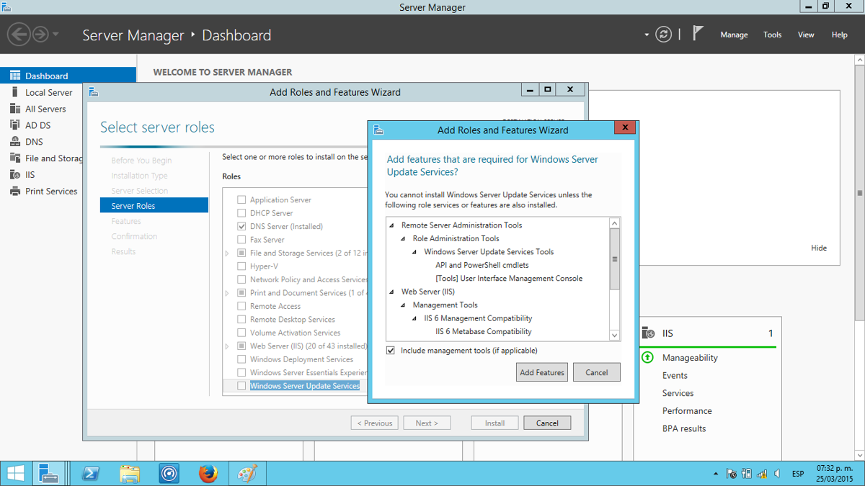
Task: Click the volume icon in the system tray
Action: [x=776, y=473]
